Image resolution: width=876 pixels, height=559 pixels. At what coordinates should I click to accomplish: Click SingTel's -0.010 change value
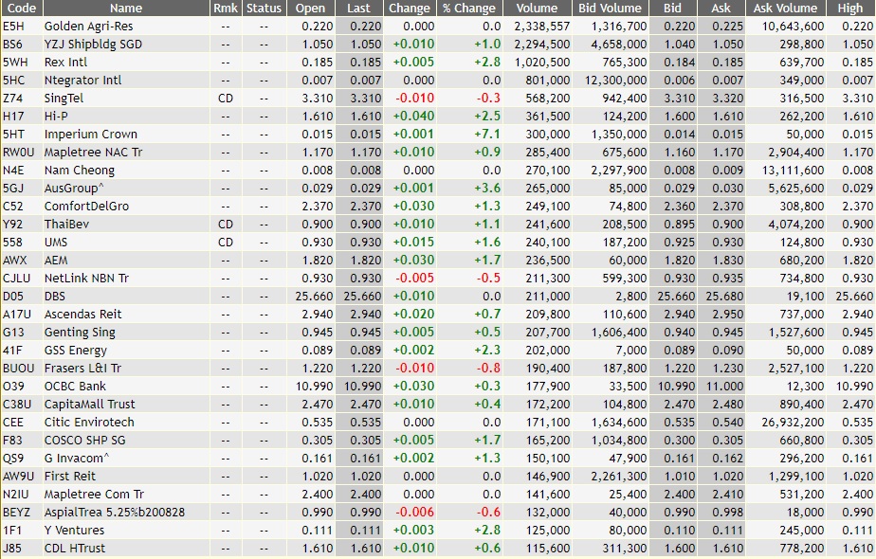point(414,99)
